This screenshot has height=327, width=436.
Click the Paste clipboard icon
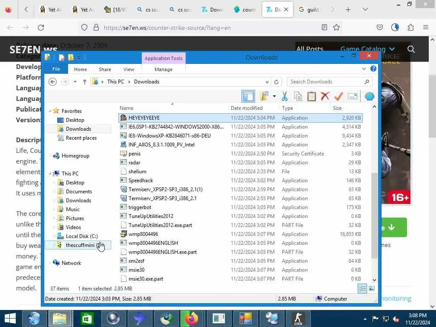click(311, 97)
